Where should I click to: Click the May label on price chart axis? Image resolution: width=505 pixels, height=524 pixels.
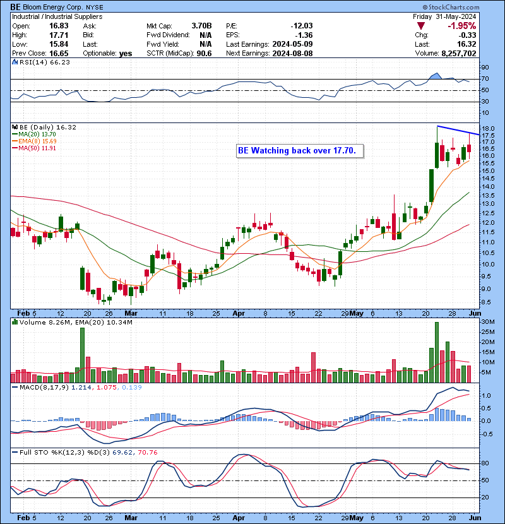tap(357, 312)
